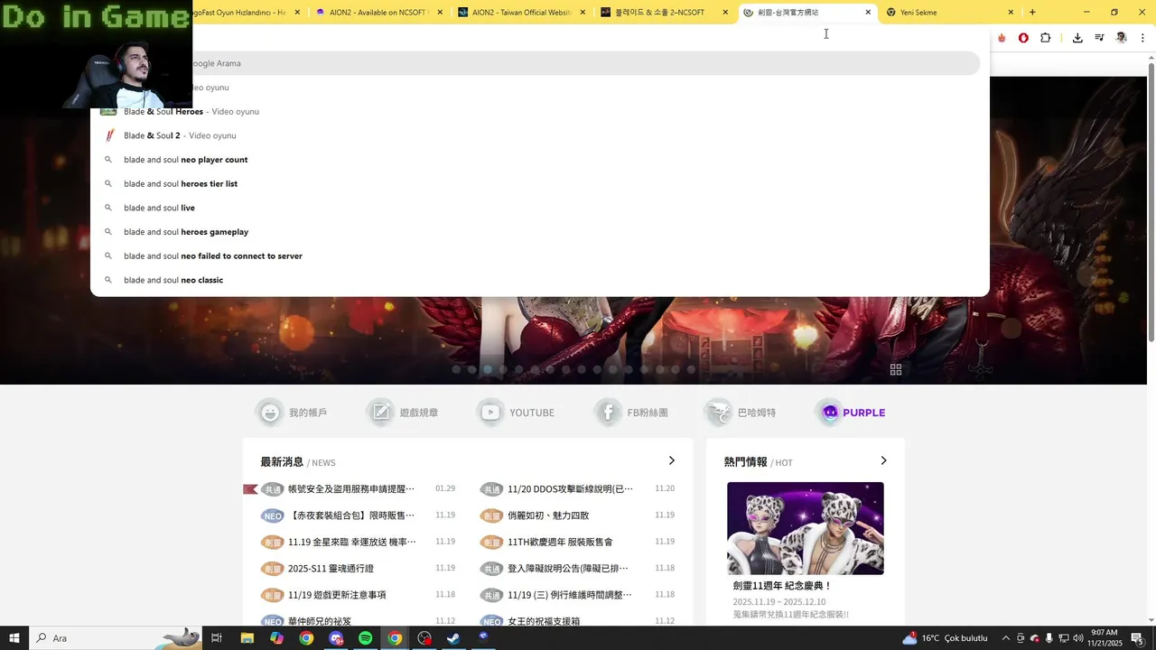Expand 最新消息 NEWS with arrow
The height and width of the screenshot is (650, 1156).
click(671, 460)
